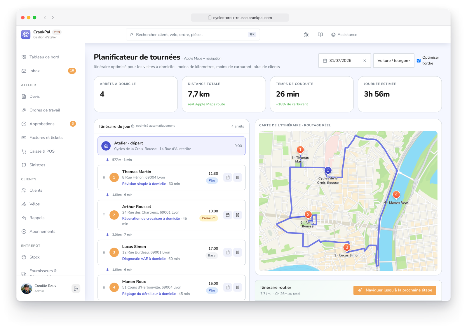
Task: Click Premium badge on Arthur Roussel
Action: coord(209,218)
